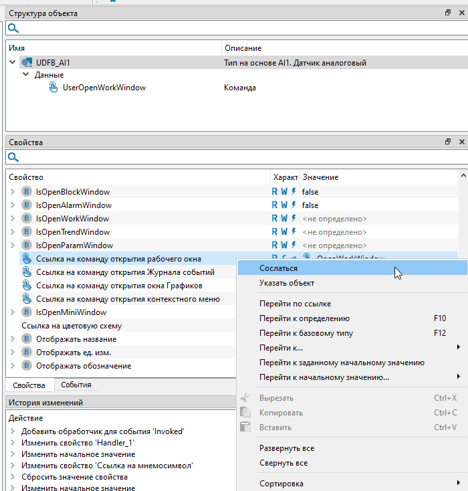Viewport: 468px width, 491px height.
Task: Select 'Развернуть все' in context menu
Action: coord(286,448)
